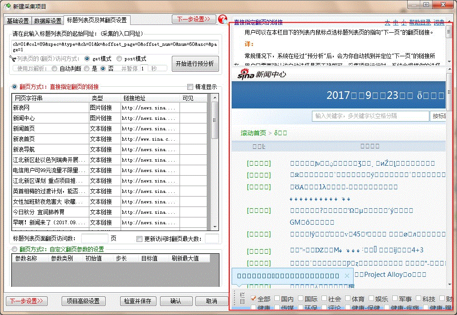The width and height of the screenshot is (457, 315).
Task: Select 翻页方式2 custom paging parameters option
Action: tap(15, 249)
